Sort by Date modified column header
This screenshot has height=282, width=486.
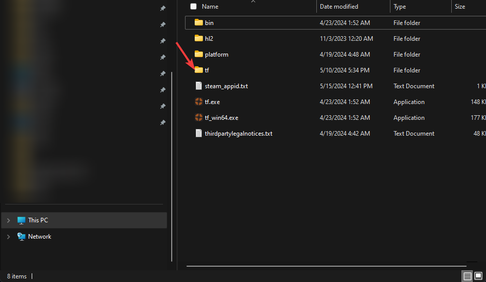[339, 7]
